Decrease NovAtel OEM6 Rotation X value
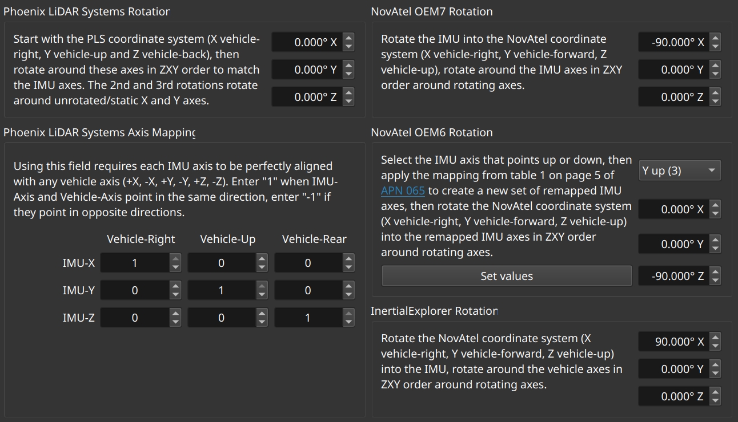The width and height of the screenshot is (738, 422). [x=715, y=214]
